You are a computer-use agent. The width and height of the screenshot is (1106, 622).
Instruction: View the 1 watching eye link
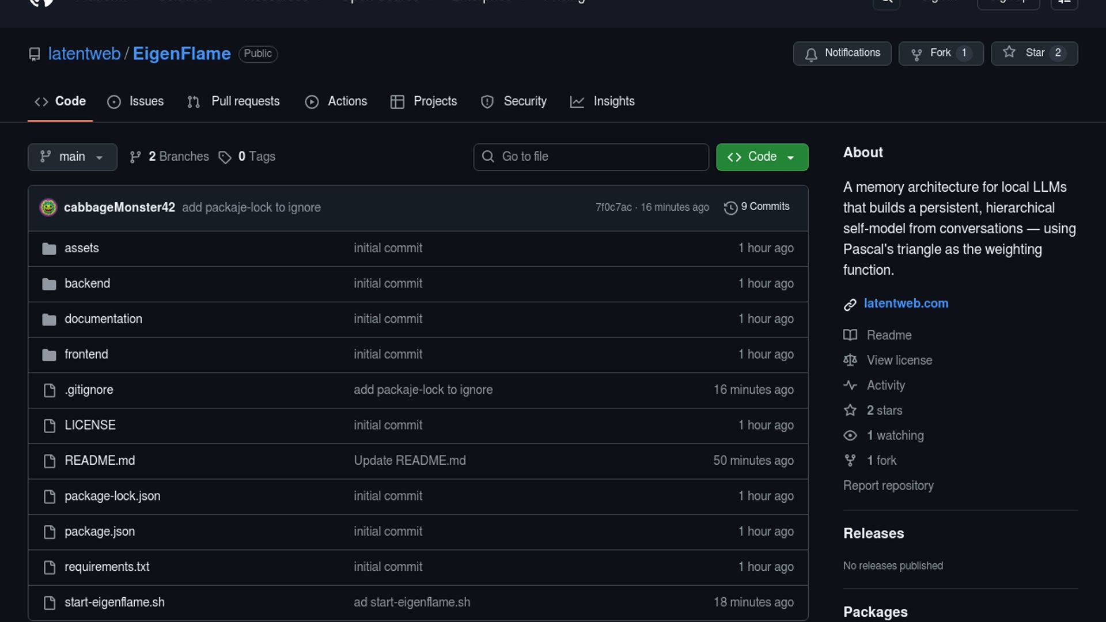pos(895,436)
